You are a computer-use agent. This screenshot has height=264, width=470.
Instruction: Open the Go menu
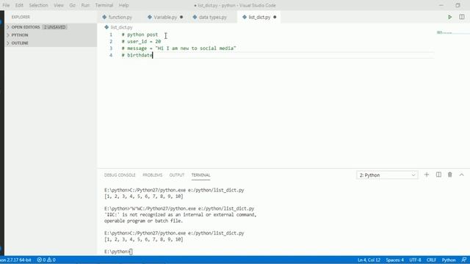point(72,5)
